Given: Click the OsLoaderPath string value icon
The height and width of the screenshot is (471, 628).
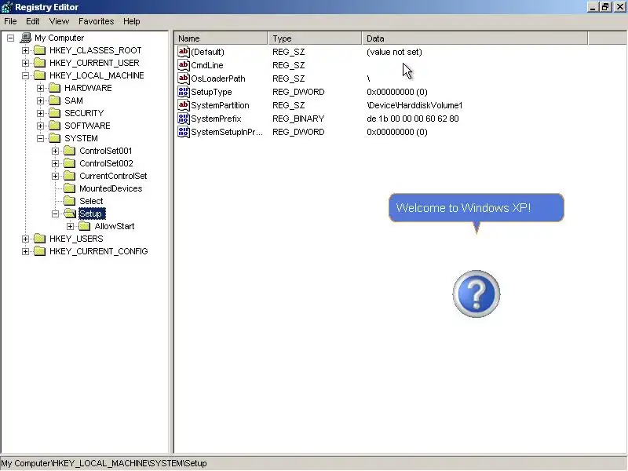Looking at the screenshot, I should [x=184, y=78].
